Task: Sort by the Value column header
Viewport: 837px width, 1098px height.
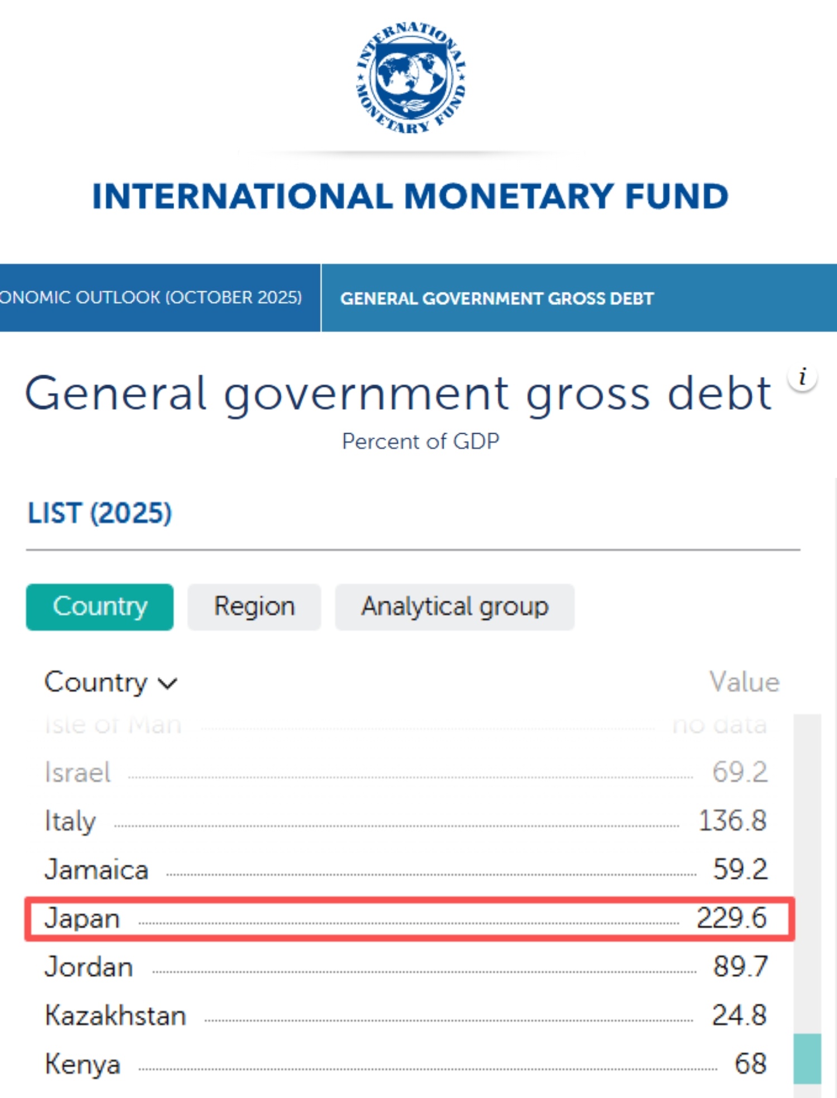Action: (744, 682)
